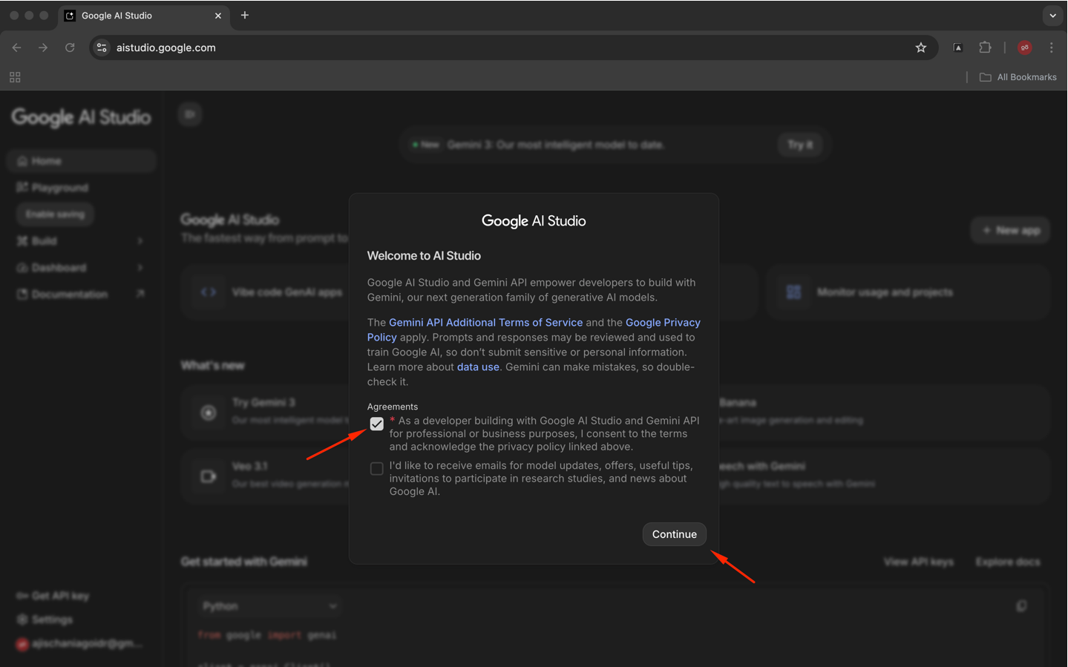Uncheck the developer terms consent checkbox
1068x667 pixels.
click(377, 424)
